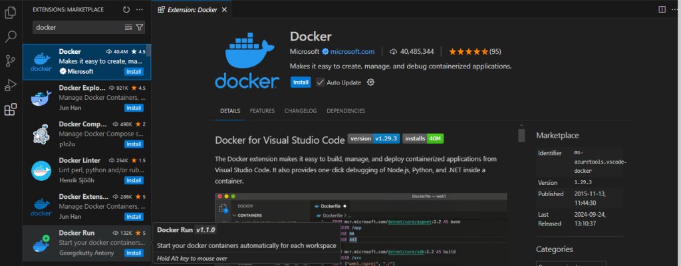Open the Extensions view icon
The image size is (681, 266).
click(x=11, y=110)
